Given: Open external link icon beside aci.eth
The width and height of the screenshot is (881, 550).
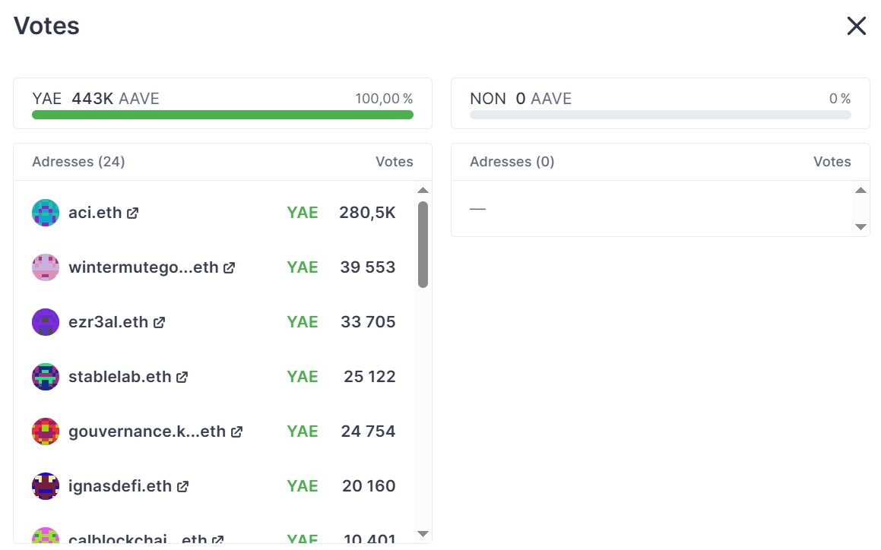Looking at the screenshot, I should 132,213.
